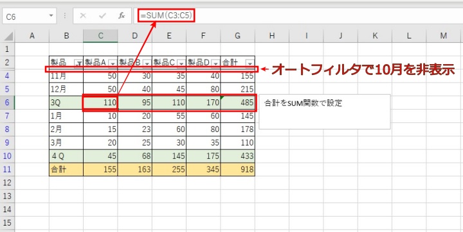This screenshot has height=232, width=463.
Task: Select the 合計 row cell 345
Action: (203, 169)
